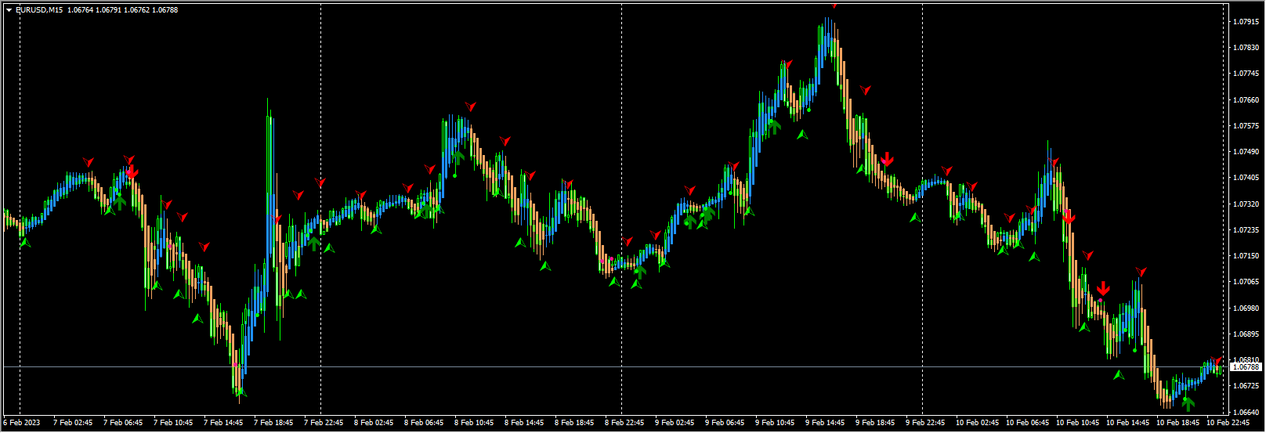Click the EURUSD,M15 symbol title
Screen dimensions: 1266x433
39,10
